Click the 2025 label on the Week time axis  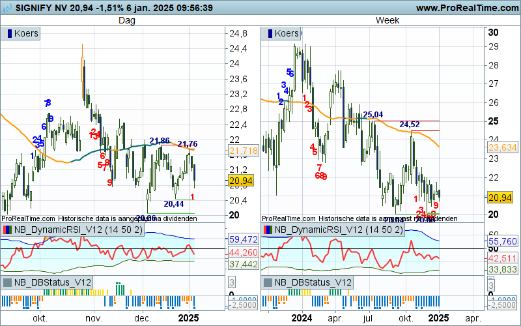tap(439, 318)
